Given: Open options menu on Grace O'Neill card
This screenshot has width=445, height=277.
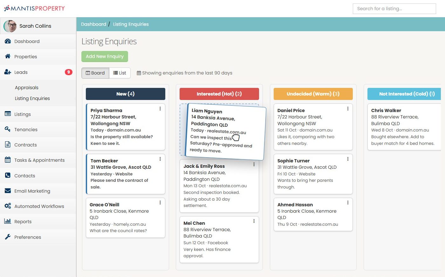Looking at the screenshot, I should coord(160,202).
